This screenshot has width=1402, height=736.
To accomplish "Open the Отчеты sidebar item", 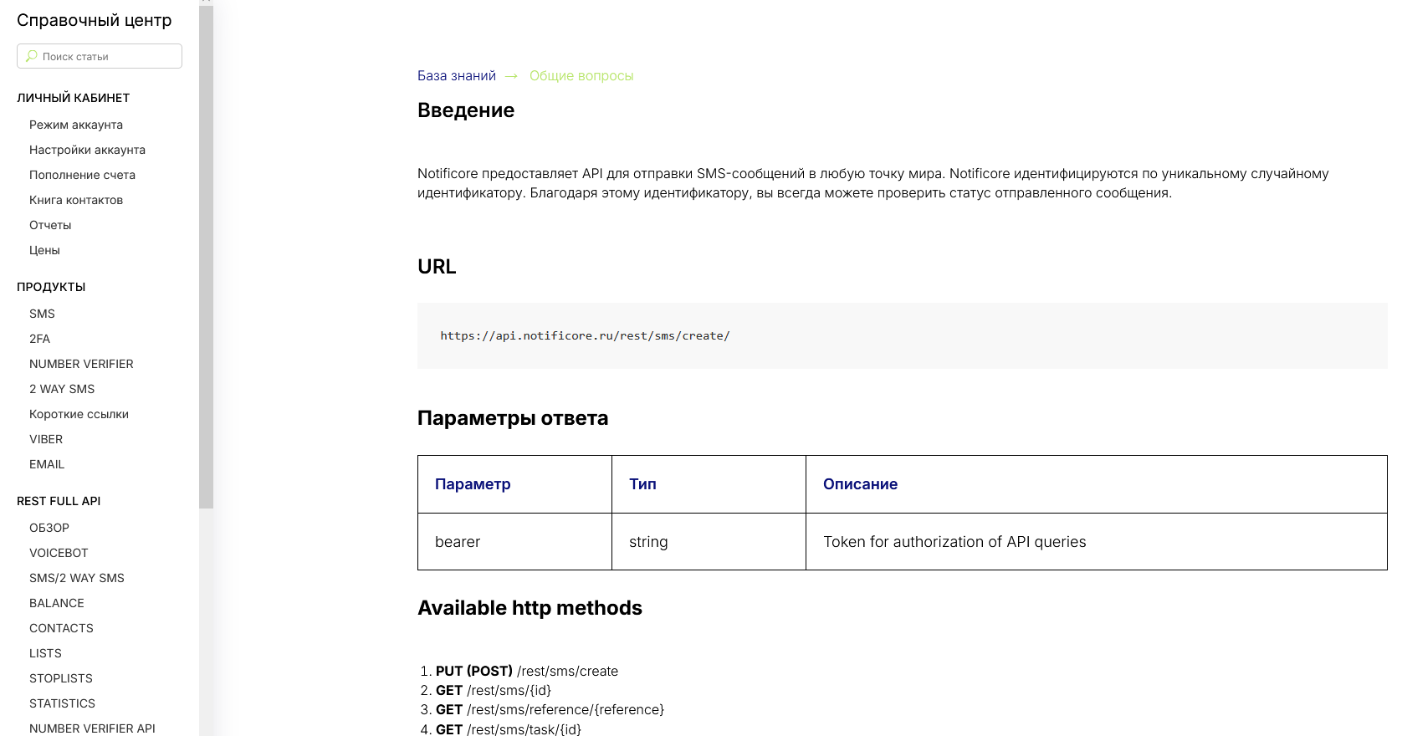I will pos(50,225).
